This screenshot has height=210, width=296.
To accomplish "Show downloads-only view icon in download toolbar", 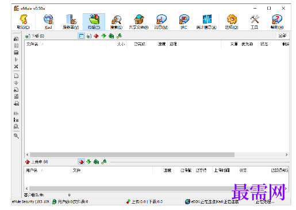I will pos(89,36).
